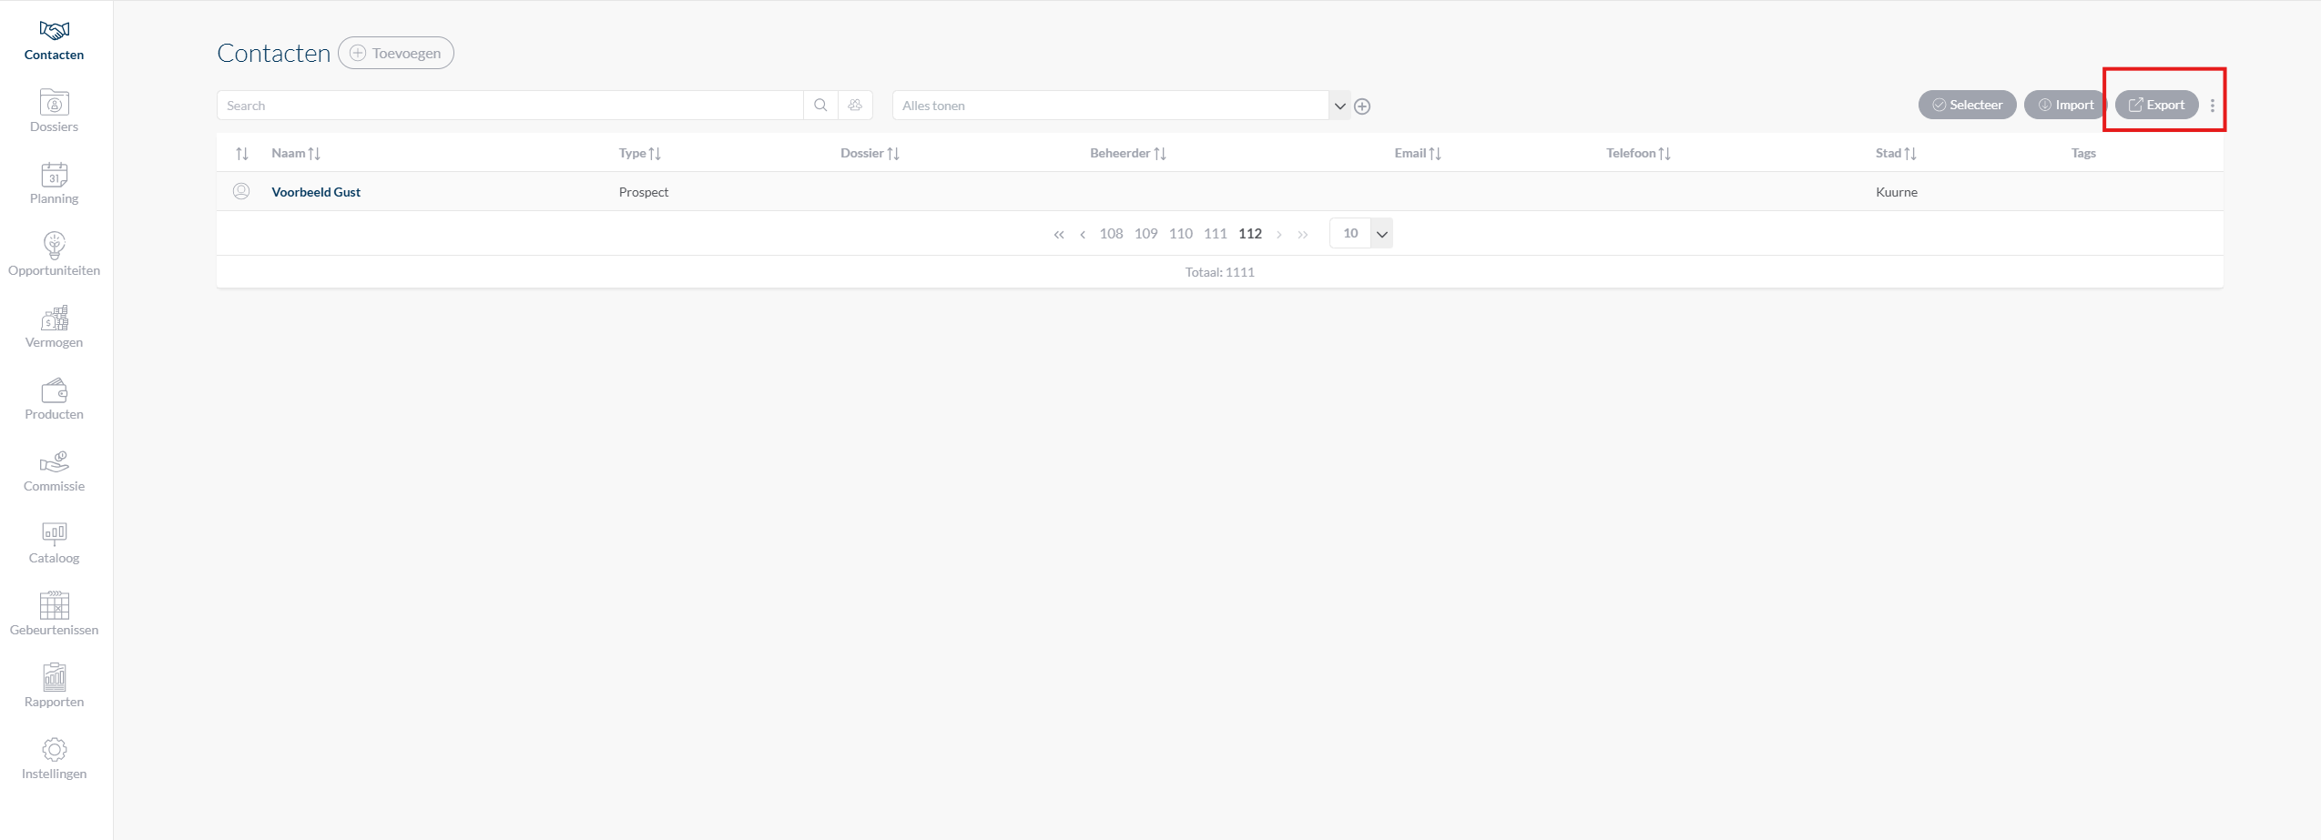Click the Selecteer toggle button

click(x=1967, y=106)
